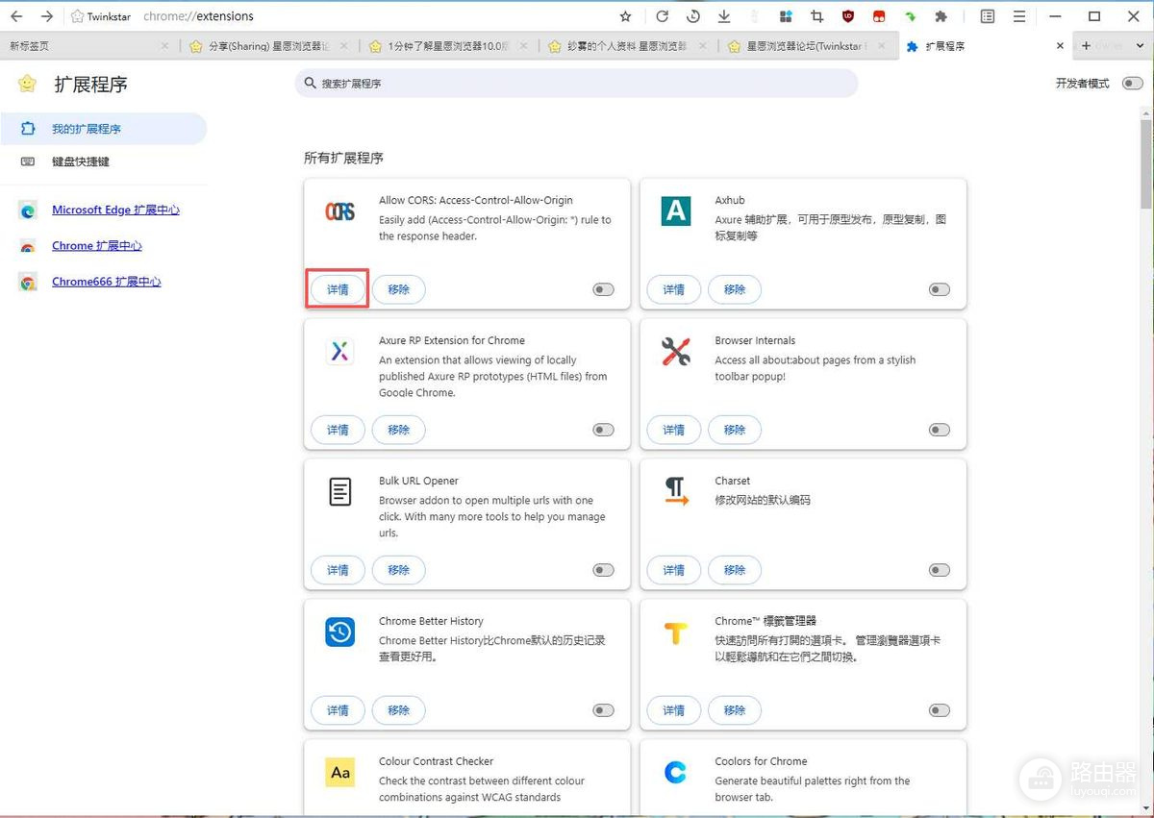Bookmark this page with the star icon
1154x818 pixels.
pyautogui.click(x=625, y=16)
